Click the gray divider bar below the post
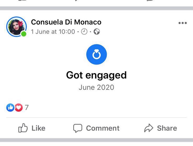The width and height of the screenshot is (193, 146). click(x=96, y=140)
